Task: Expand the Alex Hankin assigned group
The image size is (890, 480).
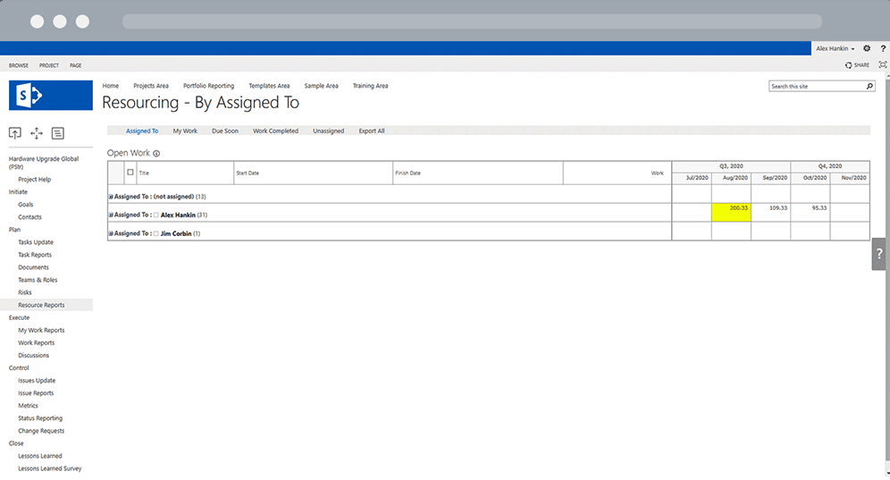Action: coord(111,215)
